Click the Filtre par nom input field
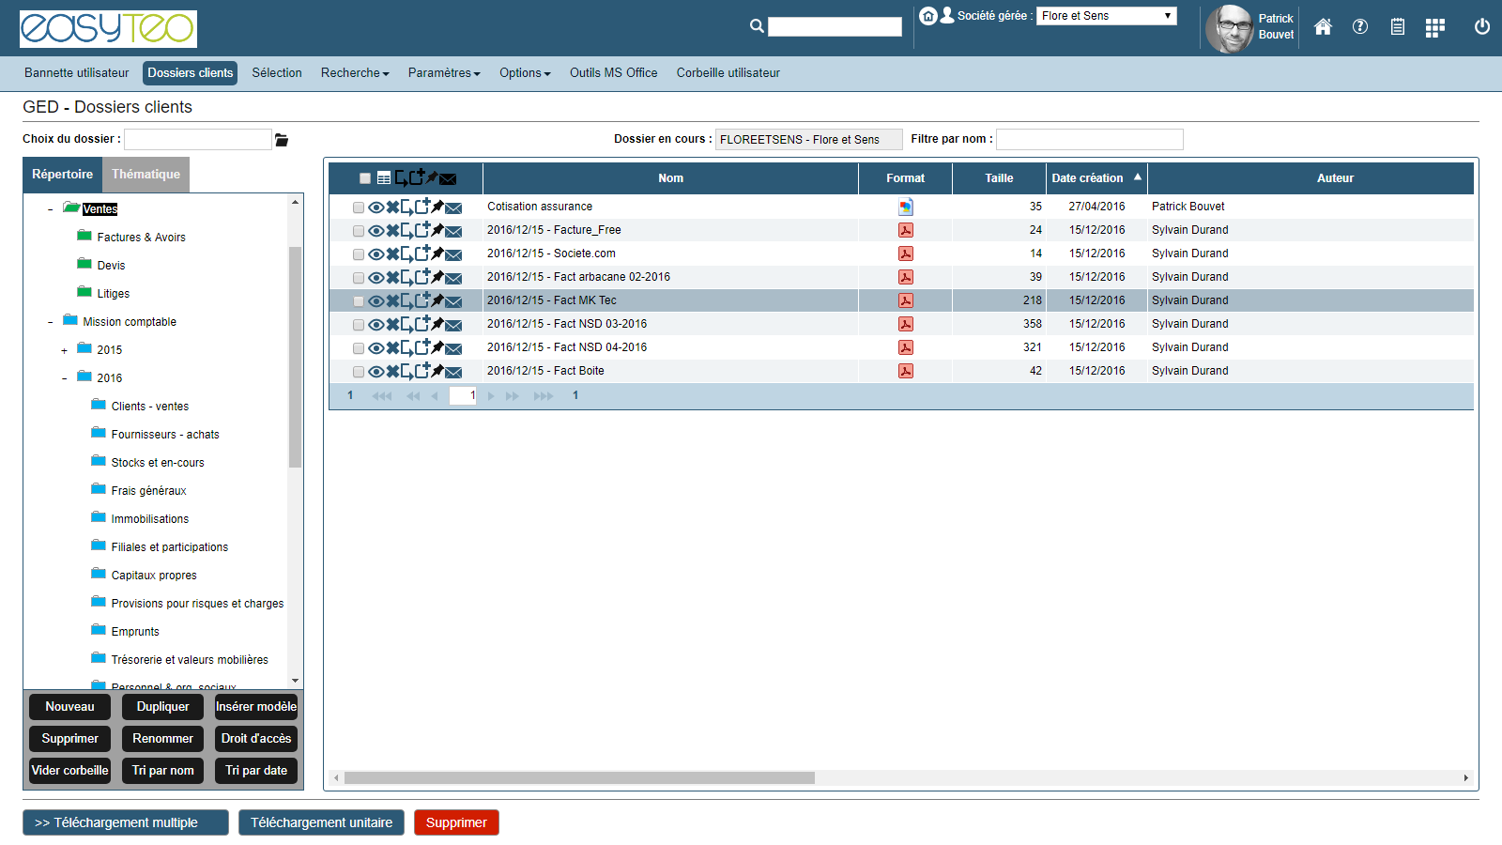Screen dimensions: 1502x845 pos(1089,140)
